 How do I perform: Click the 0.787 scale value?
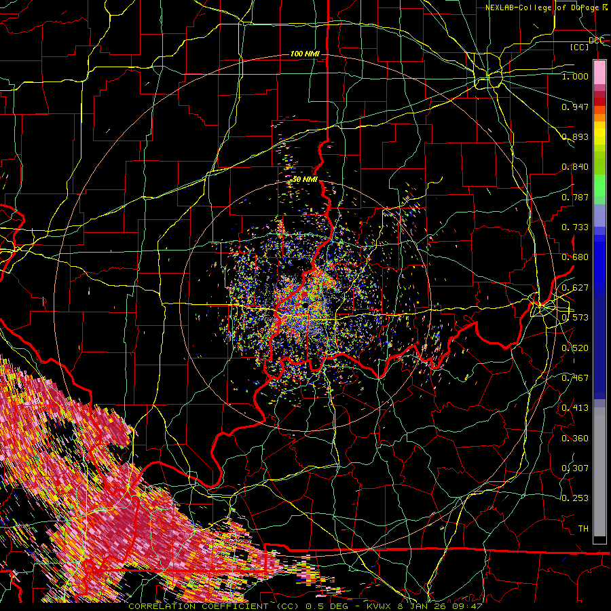click(x=575, y=197)
